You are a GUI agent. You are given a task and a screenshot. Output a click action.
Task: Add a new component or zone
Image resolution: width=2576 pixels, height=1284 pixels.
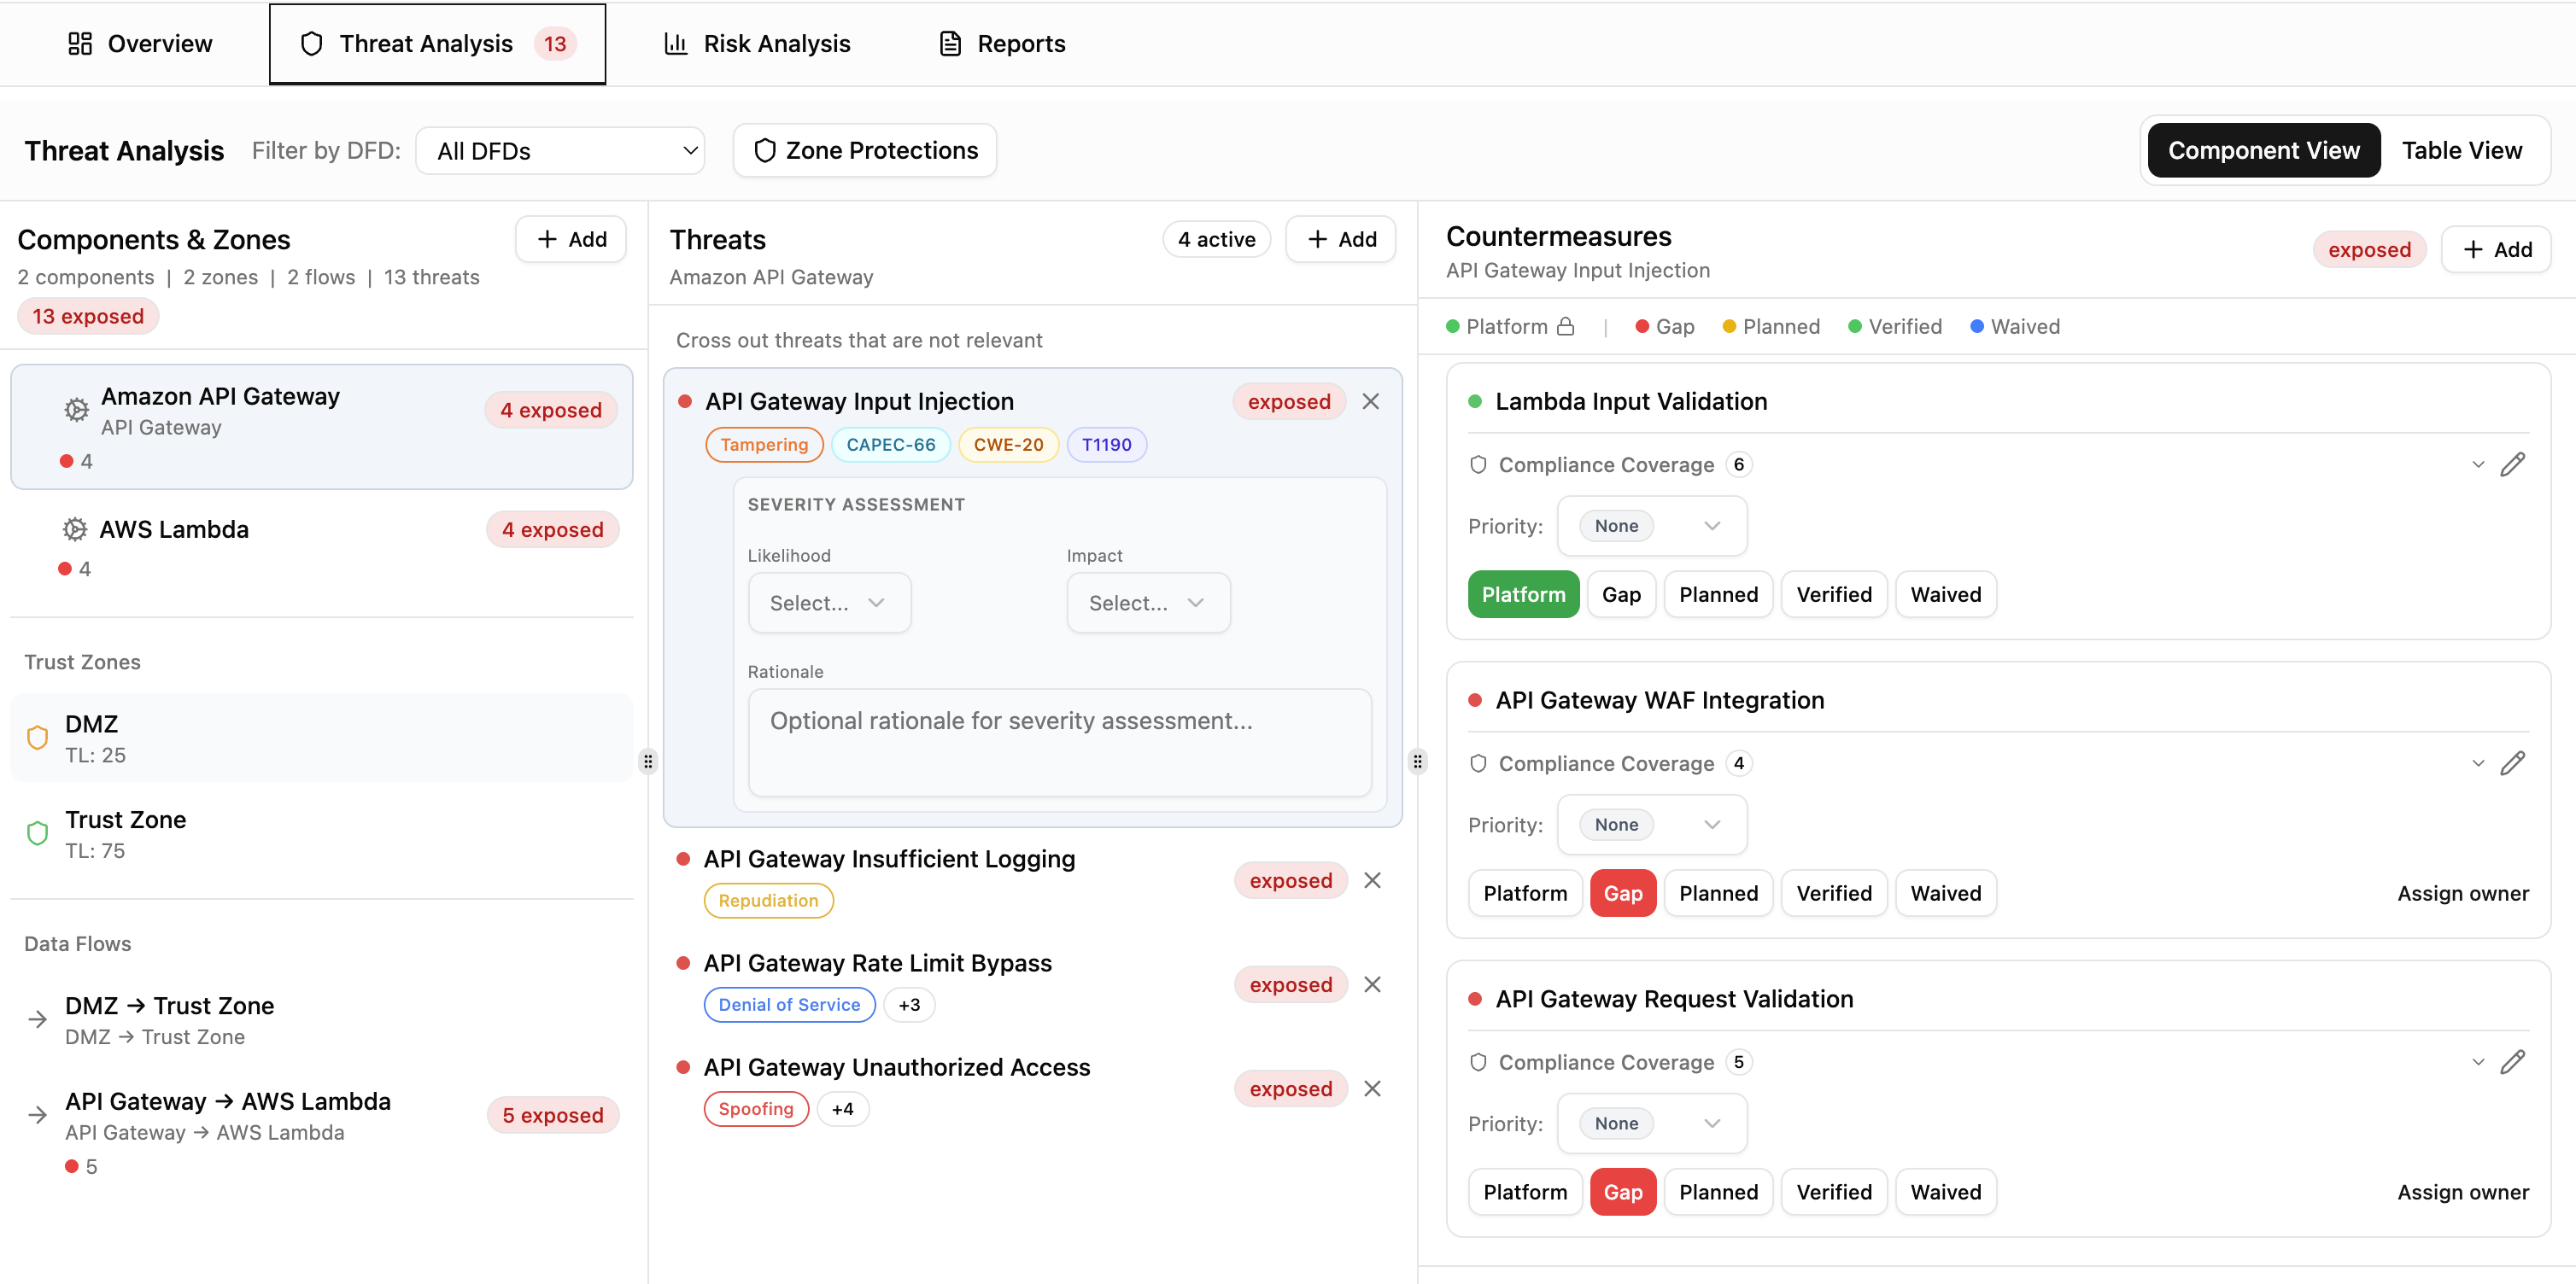click(571, 239)
